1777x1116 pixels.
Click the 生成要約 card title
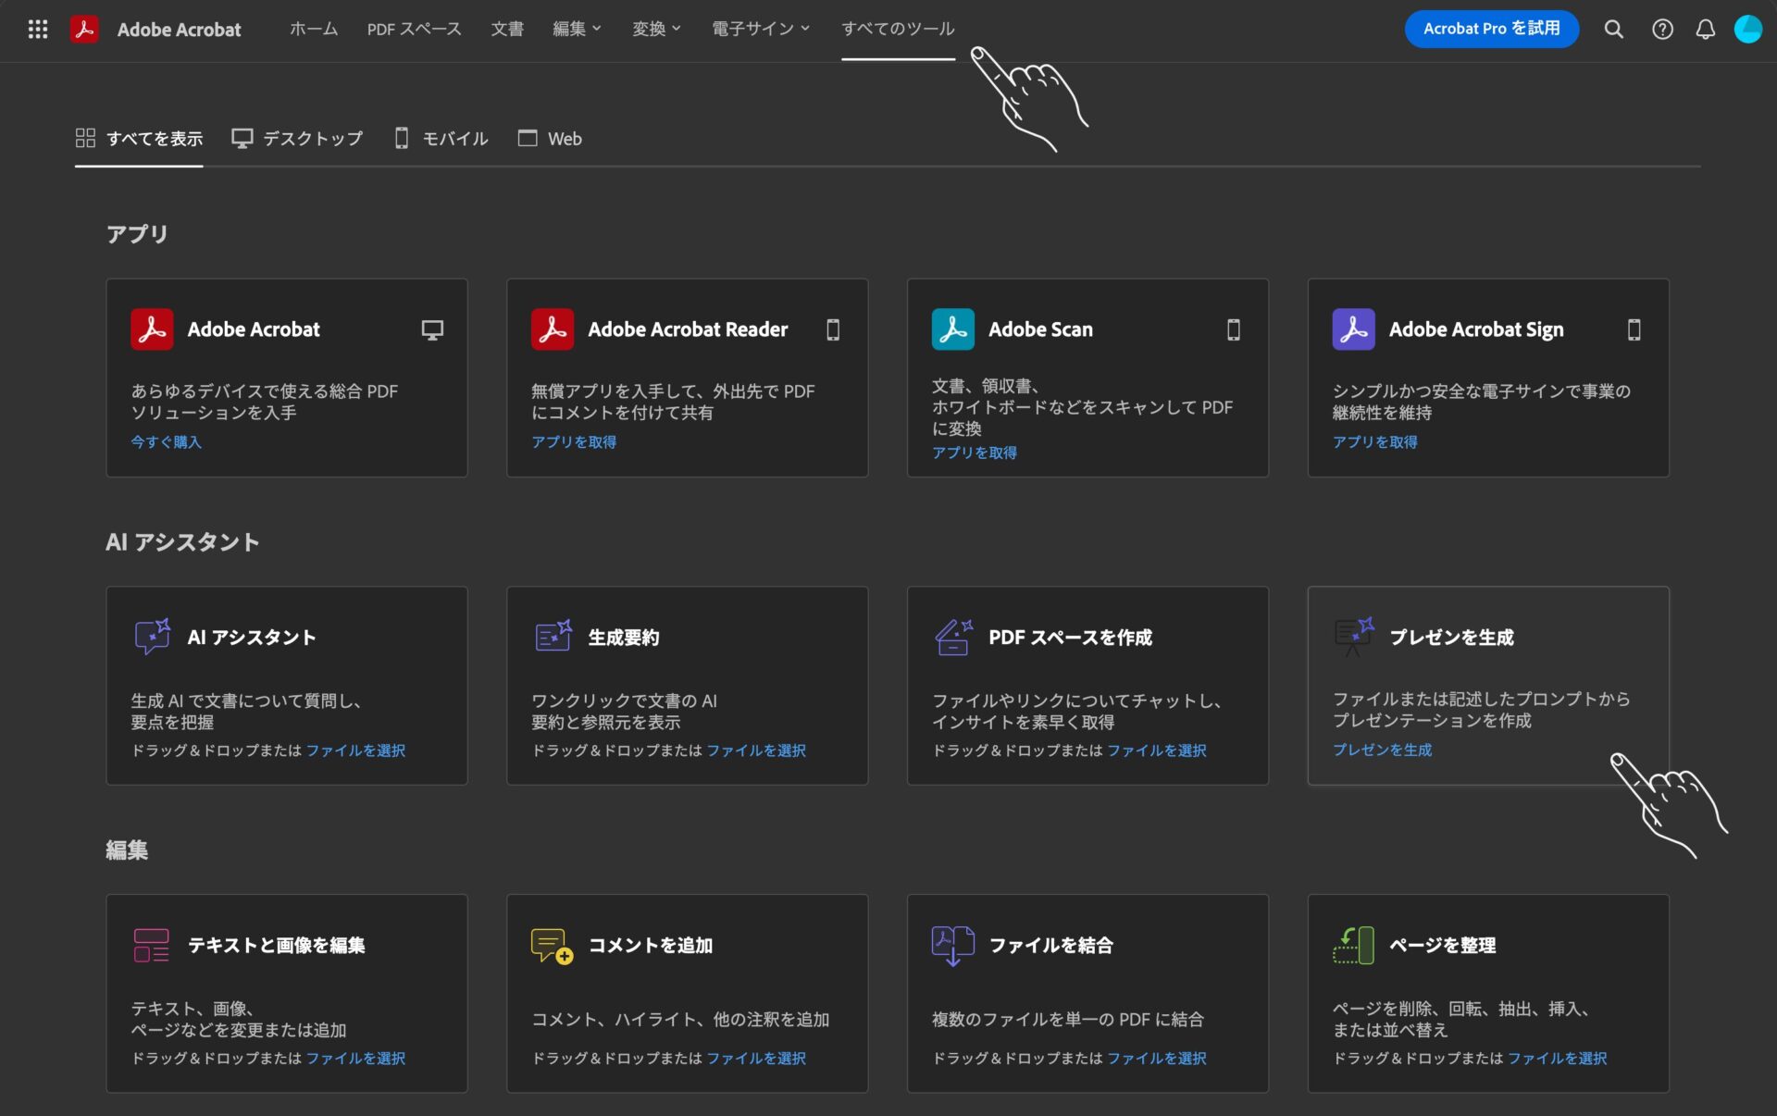click(624, 638)
